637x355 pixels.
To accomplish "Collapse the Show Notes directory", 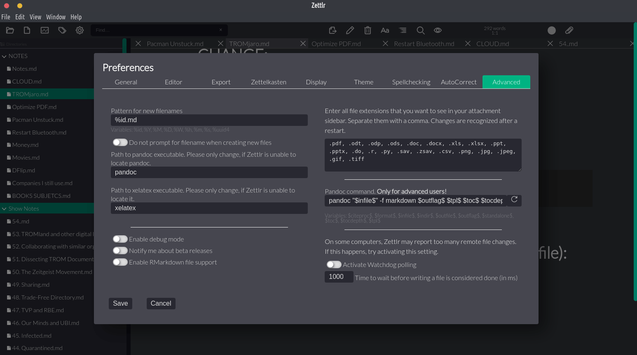I will coord(4,209).
